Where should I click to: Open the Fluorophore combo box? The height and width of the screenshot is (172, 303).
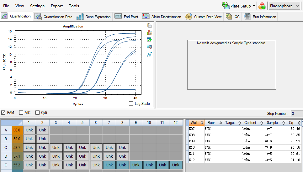284,6
